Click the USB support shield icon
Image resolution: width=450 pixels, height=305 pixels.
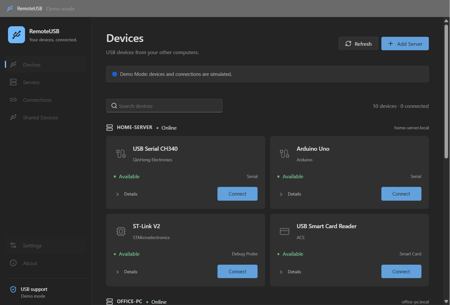click(13, 289)
